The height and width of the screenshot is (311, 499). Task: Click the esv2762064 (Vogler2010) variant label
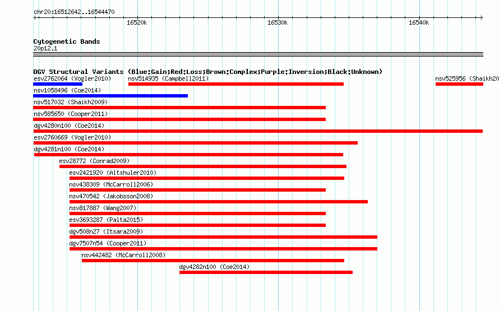click(72, 78)
